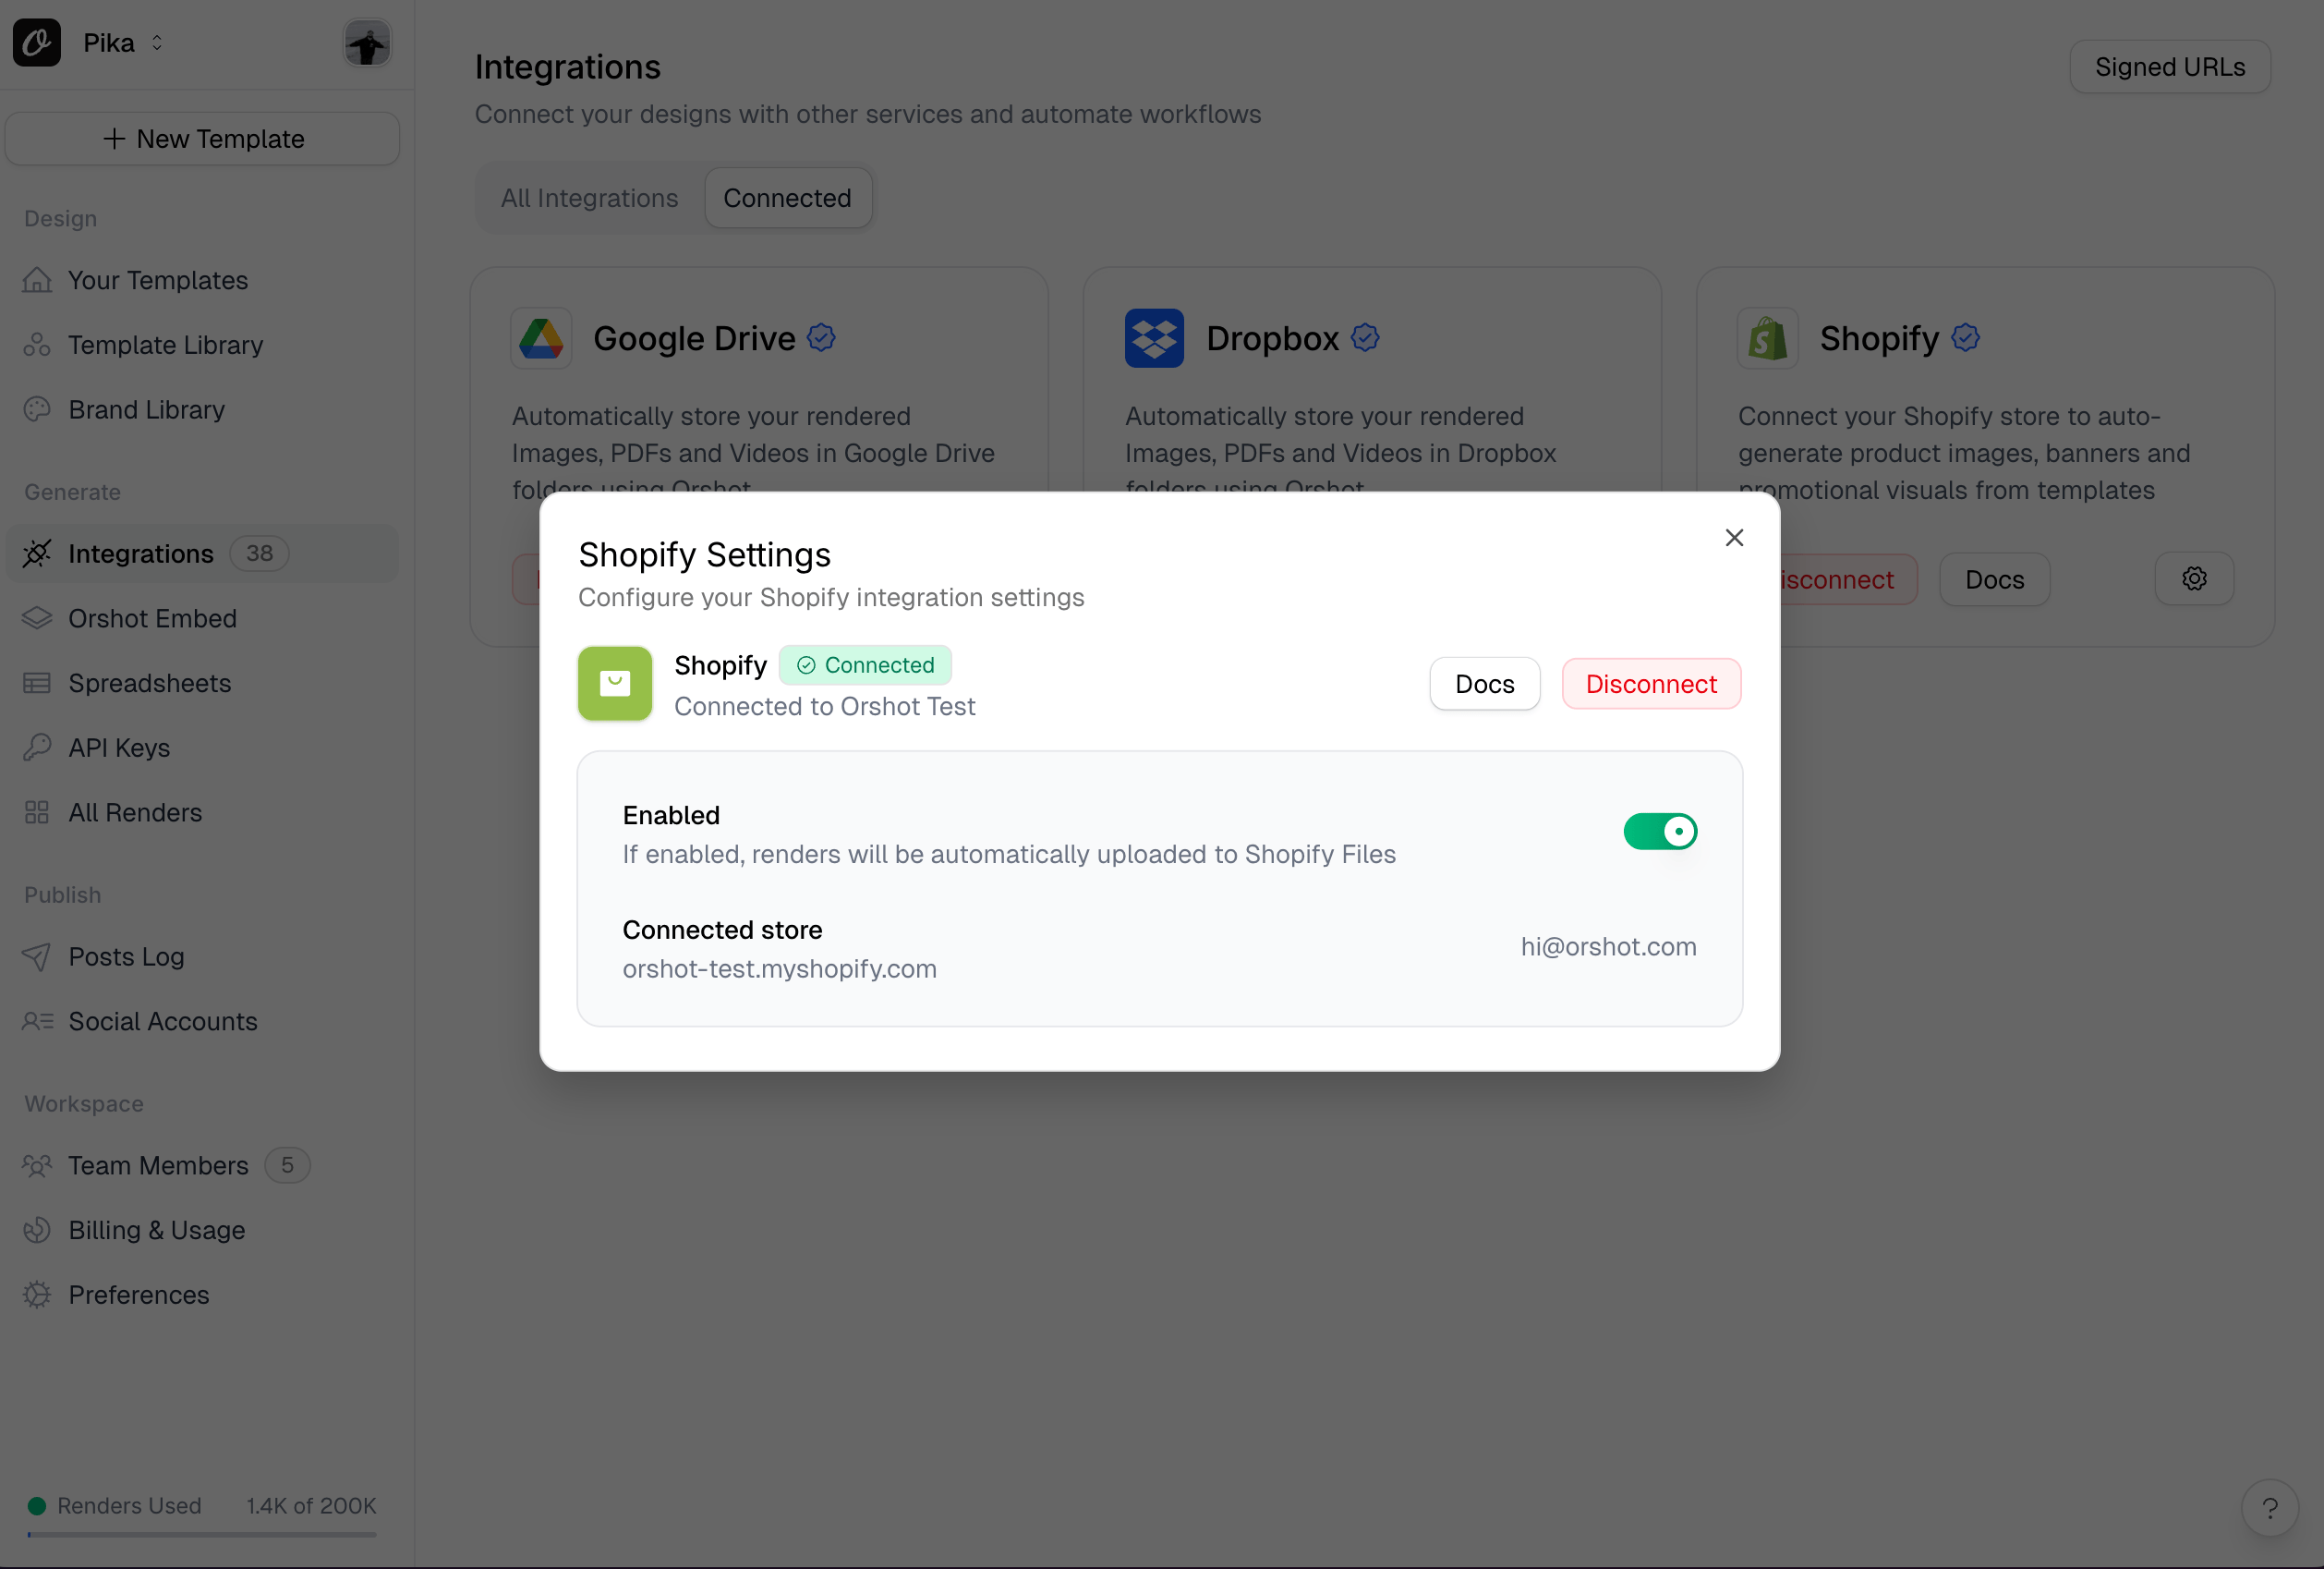Toggle the Enabled switch for Shopify
Image resolution: width=2324 pixels, height=1569 pixels.
click(x=1659, y=832)
